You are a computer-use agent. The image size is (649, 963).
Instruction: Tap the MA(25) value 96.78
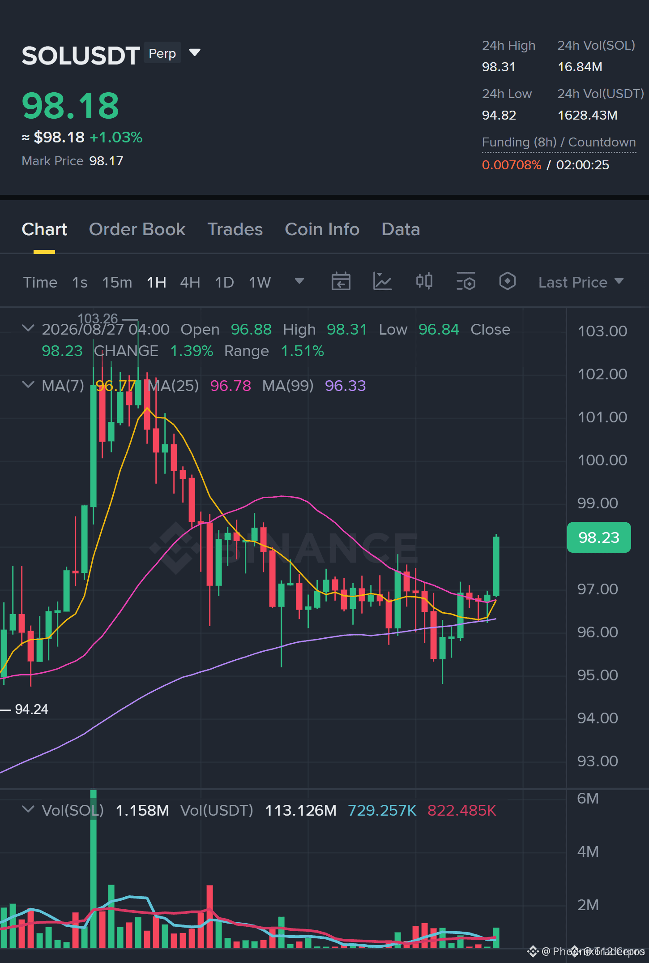pos(231,386)
